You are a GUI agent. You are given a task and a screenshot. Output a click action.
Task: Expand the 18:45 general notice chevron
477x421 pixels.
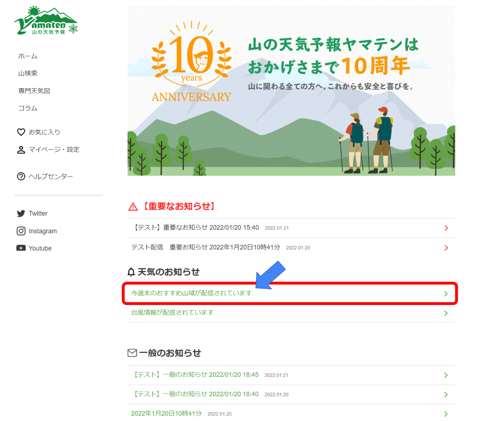[x=446, y=375]
